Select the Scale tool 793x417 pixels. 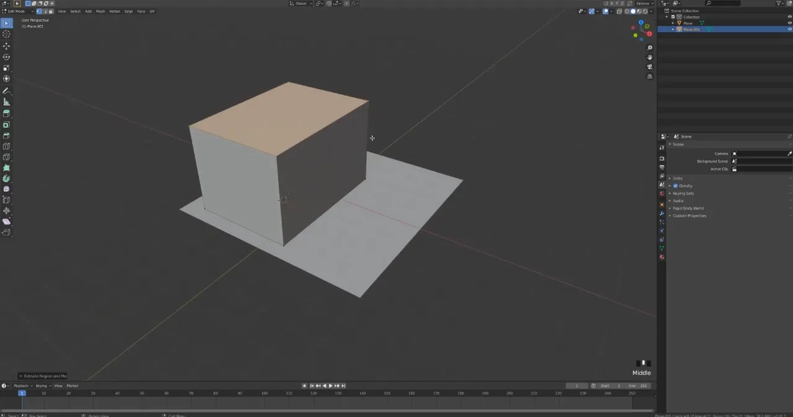coord(6,68)
